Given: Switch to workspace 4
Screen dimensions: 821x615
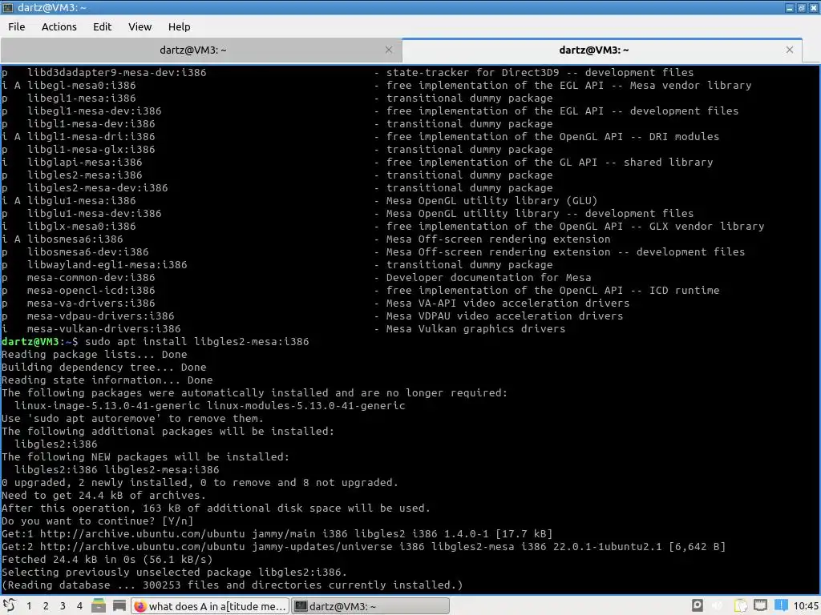Looking at the screenshot, I should click(x=79, y=606).
